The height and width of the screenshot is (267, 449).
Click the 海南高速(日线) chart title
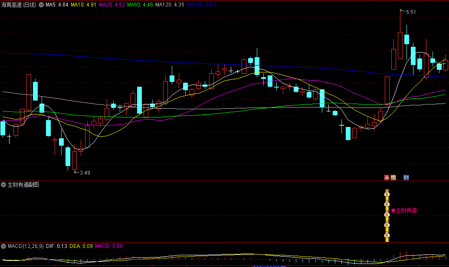point(19,5)
